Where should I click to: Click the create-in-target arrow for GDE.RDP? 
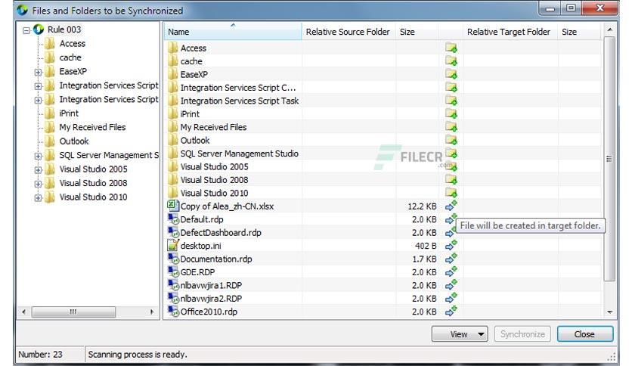451,272
